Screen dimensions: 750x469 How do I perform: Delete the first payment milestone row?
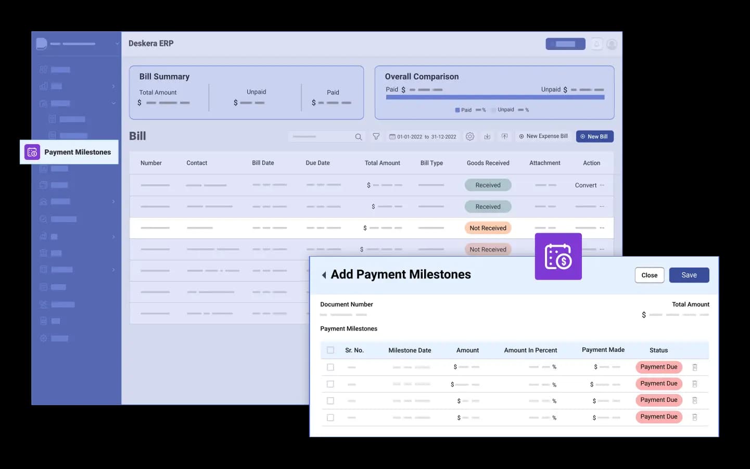694,367
